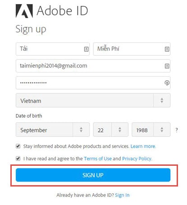Click the email field with taimienphi2014@gmail.com

93,66
